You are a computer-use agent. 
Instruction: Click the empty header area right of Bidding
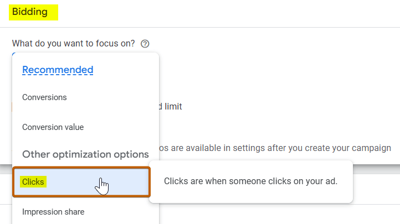pos(222,12)
